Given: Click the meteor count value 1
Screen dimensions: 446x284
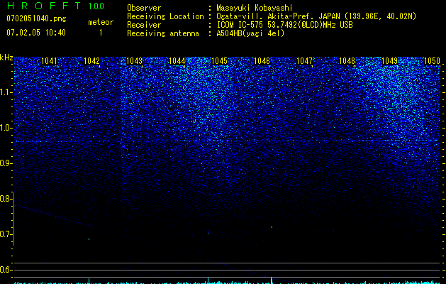Looking at the screenshot, I should click(x=101, y=33).
